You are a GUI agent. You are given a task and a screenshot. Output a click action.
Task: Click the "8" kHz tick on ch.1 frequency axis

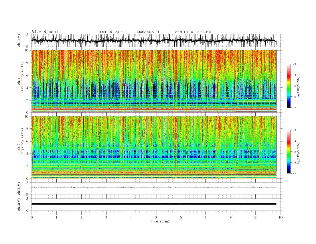[x=28, y=63]
